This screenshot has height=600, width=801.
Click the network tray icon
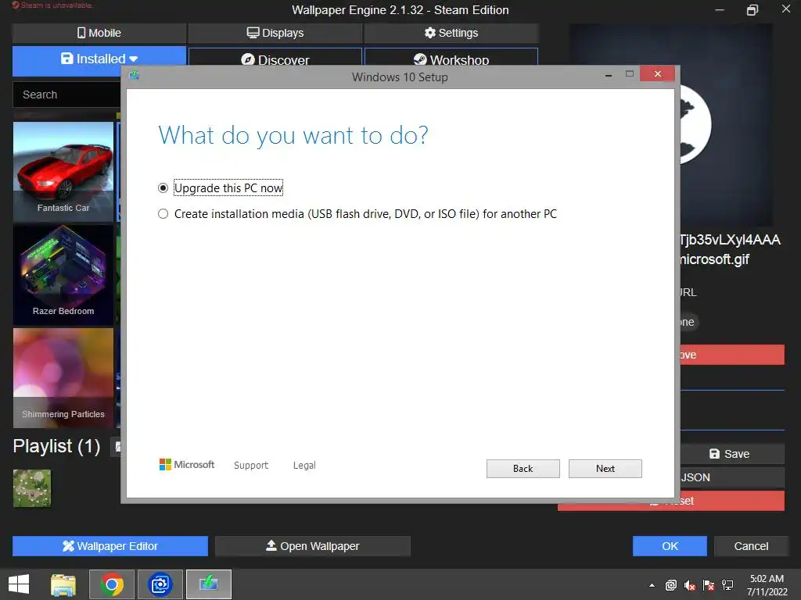pos(727,585)
